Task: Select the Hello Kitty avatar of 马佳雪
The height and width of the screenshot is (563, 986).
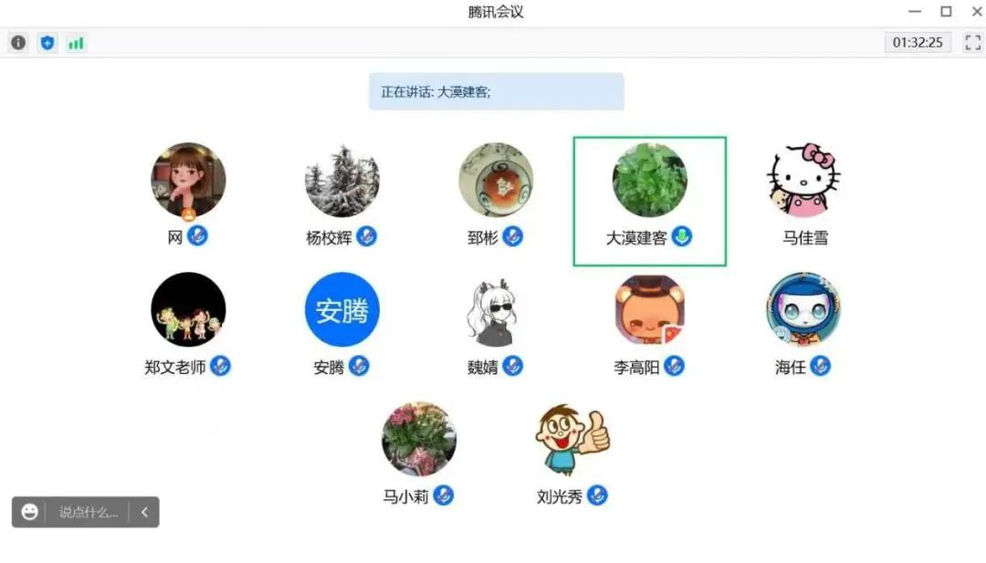Action: tap(803, 180)
